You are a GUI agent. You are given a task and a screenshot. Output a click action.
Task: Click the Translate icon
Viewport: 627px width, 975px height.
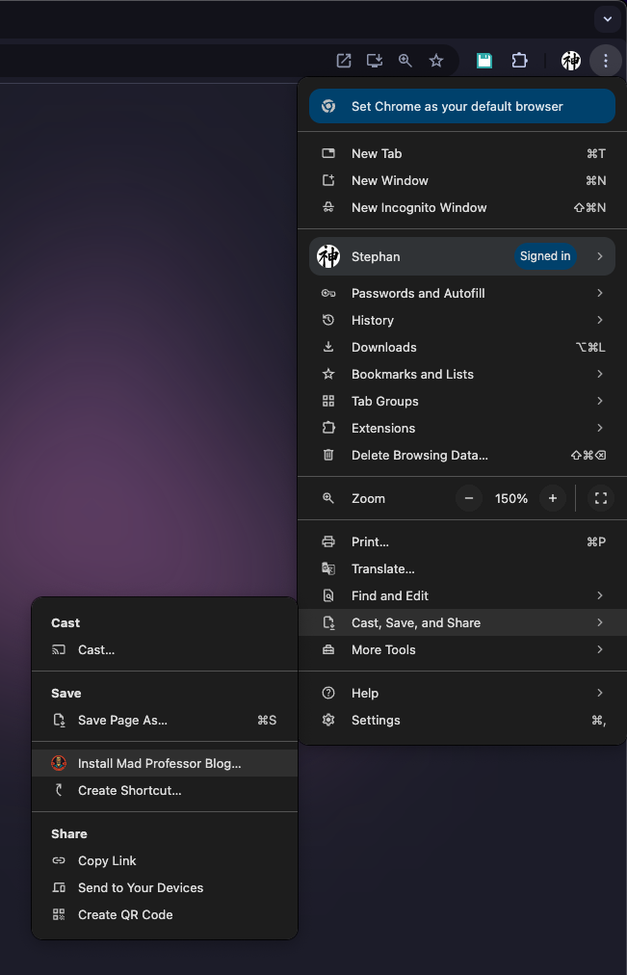[328, 569]
